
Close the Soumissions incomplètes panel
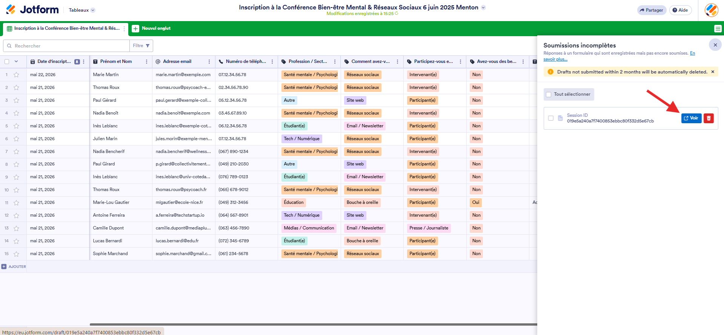715,45
